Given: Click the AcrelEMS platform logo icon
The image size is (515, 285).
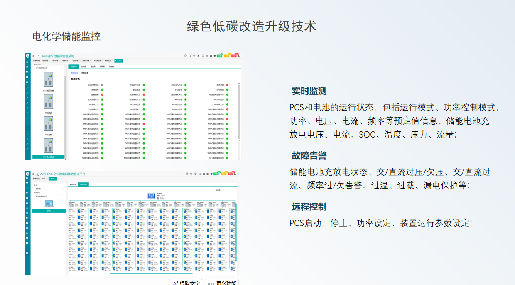Looking at the screenshot, I should (38, 175).
